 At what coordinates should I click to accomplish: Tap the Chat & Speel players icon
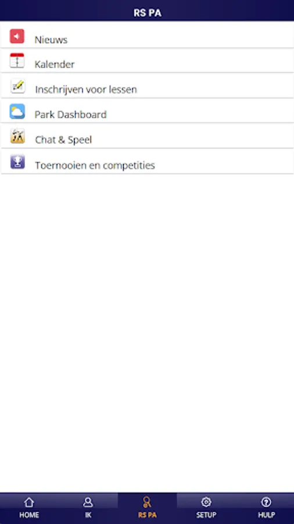pos(17,136)
